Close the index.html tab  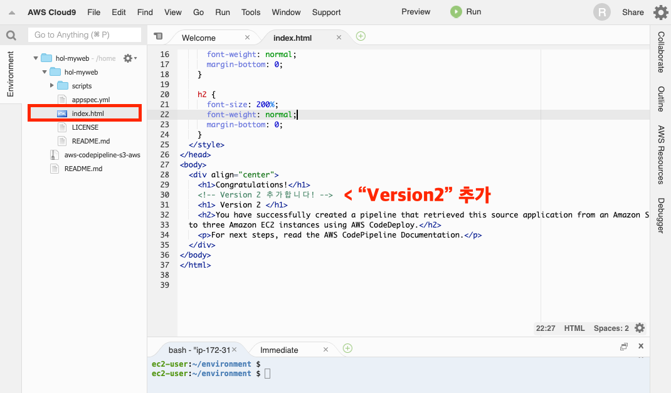point(339,38)
